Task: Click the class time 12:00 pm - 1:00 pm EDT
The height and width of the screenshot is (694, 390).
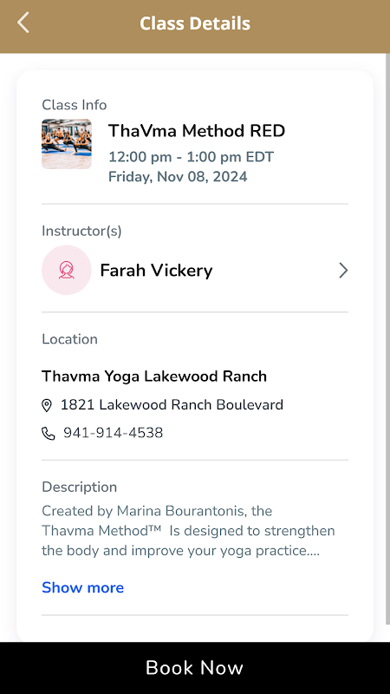Action: [x=191, y=157]
